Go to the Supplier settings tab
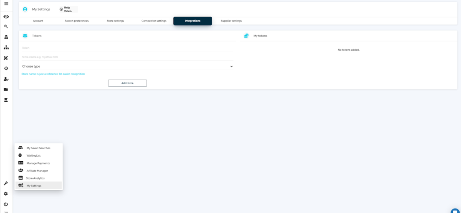 231,21
